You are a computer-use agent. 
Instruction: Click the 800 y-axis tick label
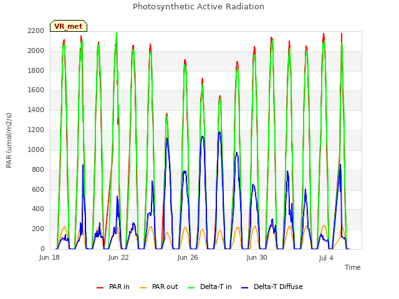(38, 169)
